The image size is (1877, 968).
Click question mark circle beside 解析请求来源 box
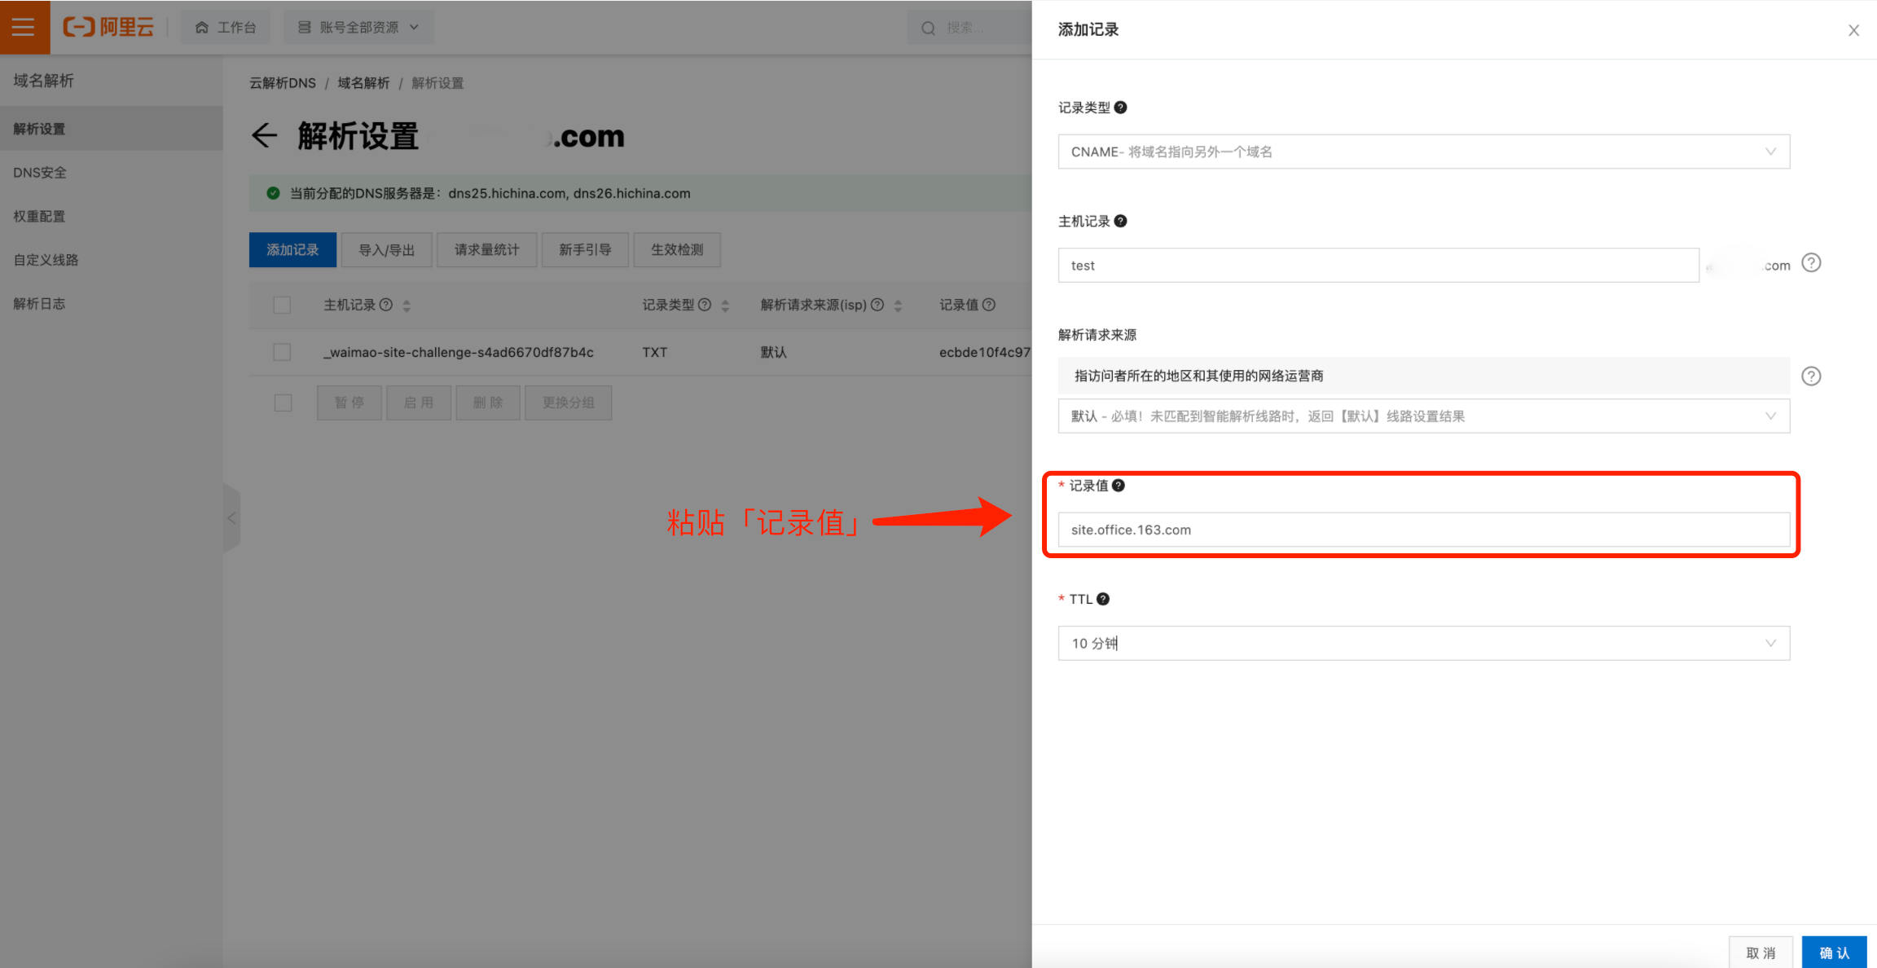click(x=1811, y=376)
